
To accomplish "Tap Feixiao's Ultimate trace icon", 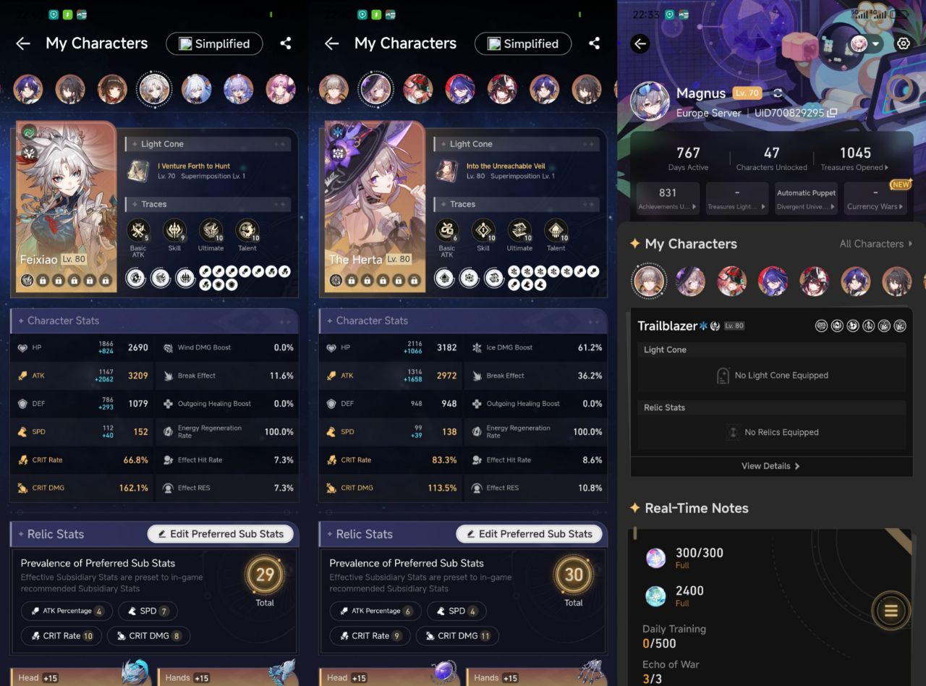I will [211, 231].
